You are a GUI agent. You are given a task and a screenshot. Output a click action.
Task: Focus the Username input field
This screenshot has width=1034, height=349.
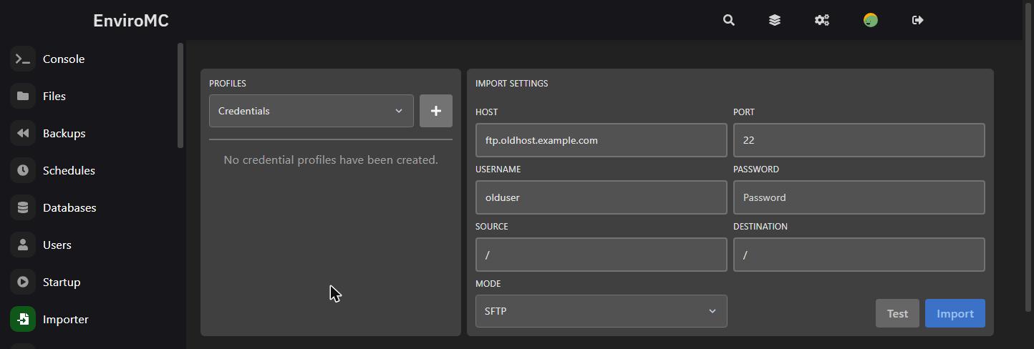pos(601,197)
